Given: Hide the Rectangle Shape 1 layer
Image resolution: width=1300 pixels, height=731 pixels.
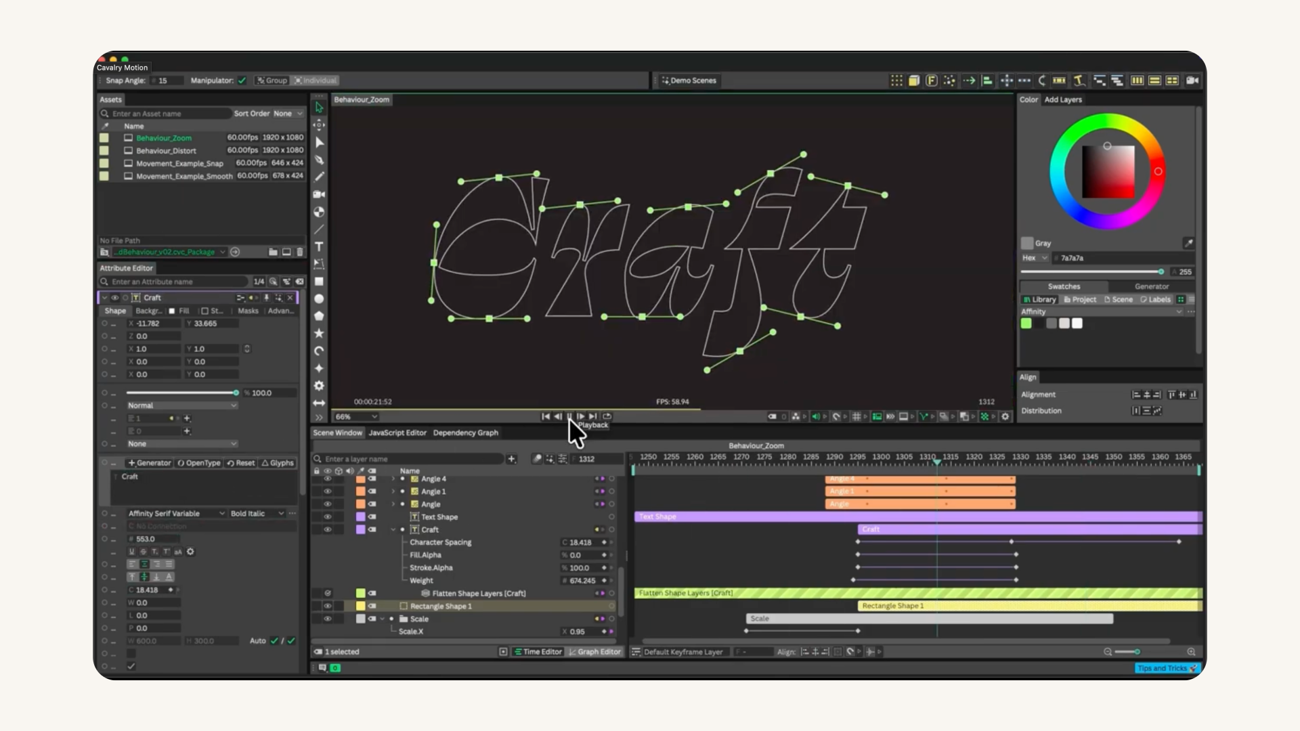Looking at the screenshot, I should click(x=328, y=606).
